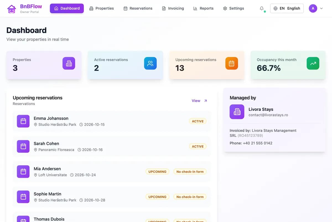The image size is (332, 222).
Task: Click the Panoramic Floreasca location text
Action: [x=56, y=150]
